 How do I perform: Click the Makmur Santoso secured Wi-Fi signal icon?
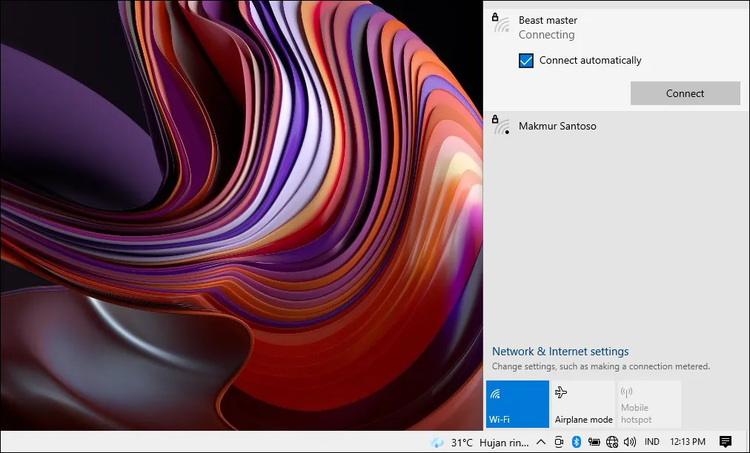pyautogui.click(x=502, y=126)
